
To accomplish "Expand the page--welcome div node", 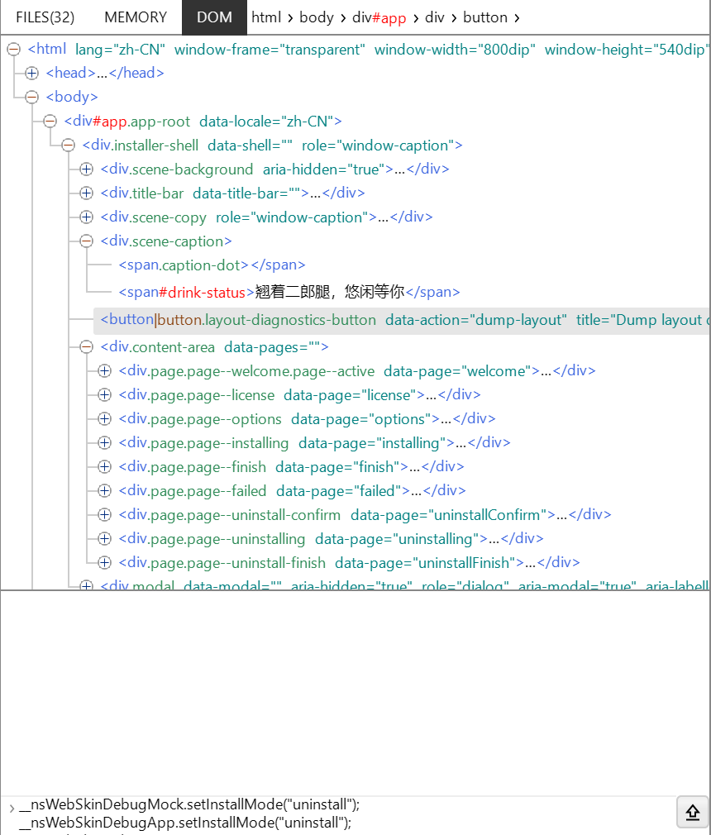I will (104, 371).
